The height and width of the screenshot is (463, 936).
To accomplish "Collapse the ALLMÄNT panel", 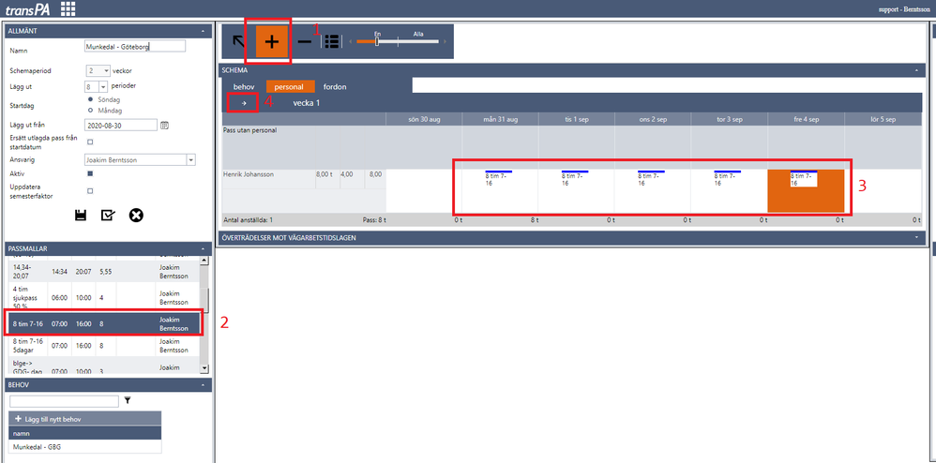I will [203, 30].
